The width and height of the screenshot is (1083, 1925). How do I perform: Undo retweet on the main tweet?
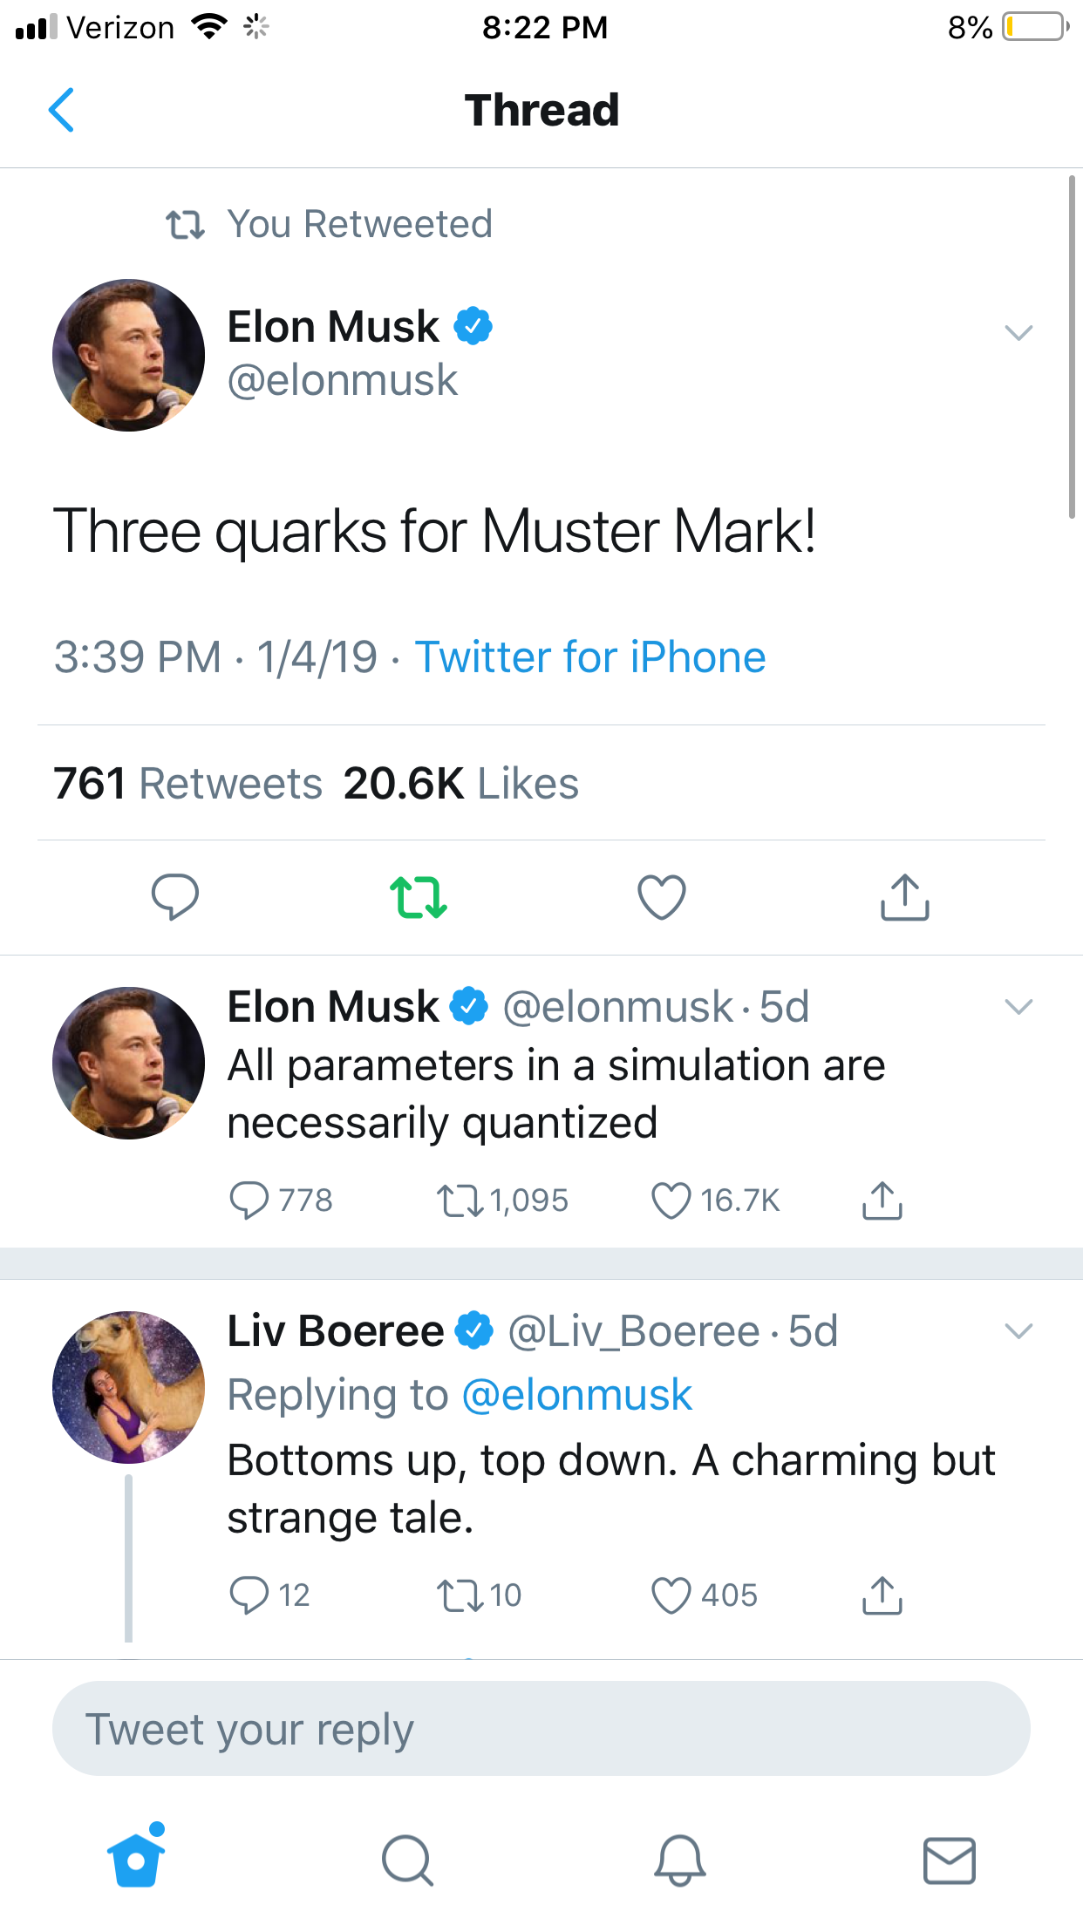pos(419,897)
